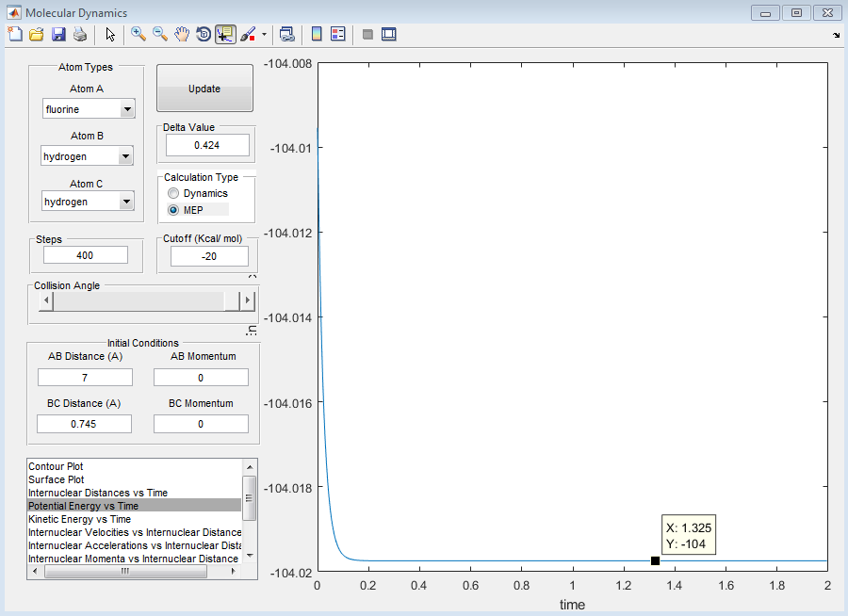Open file with folder icon

pyautogui.click(x=36, y=35)
